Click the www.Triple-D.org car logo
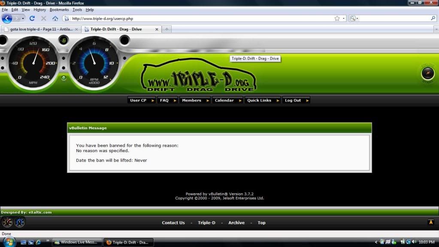This screenshot has height=247, width=439. 199,75
